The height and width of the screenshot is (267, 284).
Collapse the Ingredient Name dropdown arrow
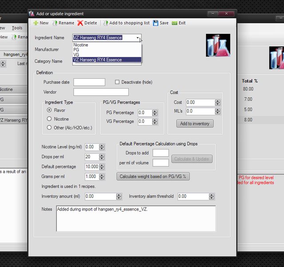(138, 38)
